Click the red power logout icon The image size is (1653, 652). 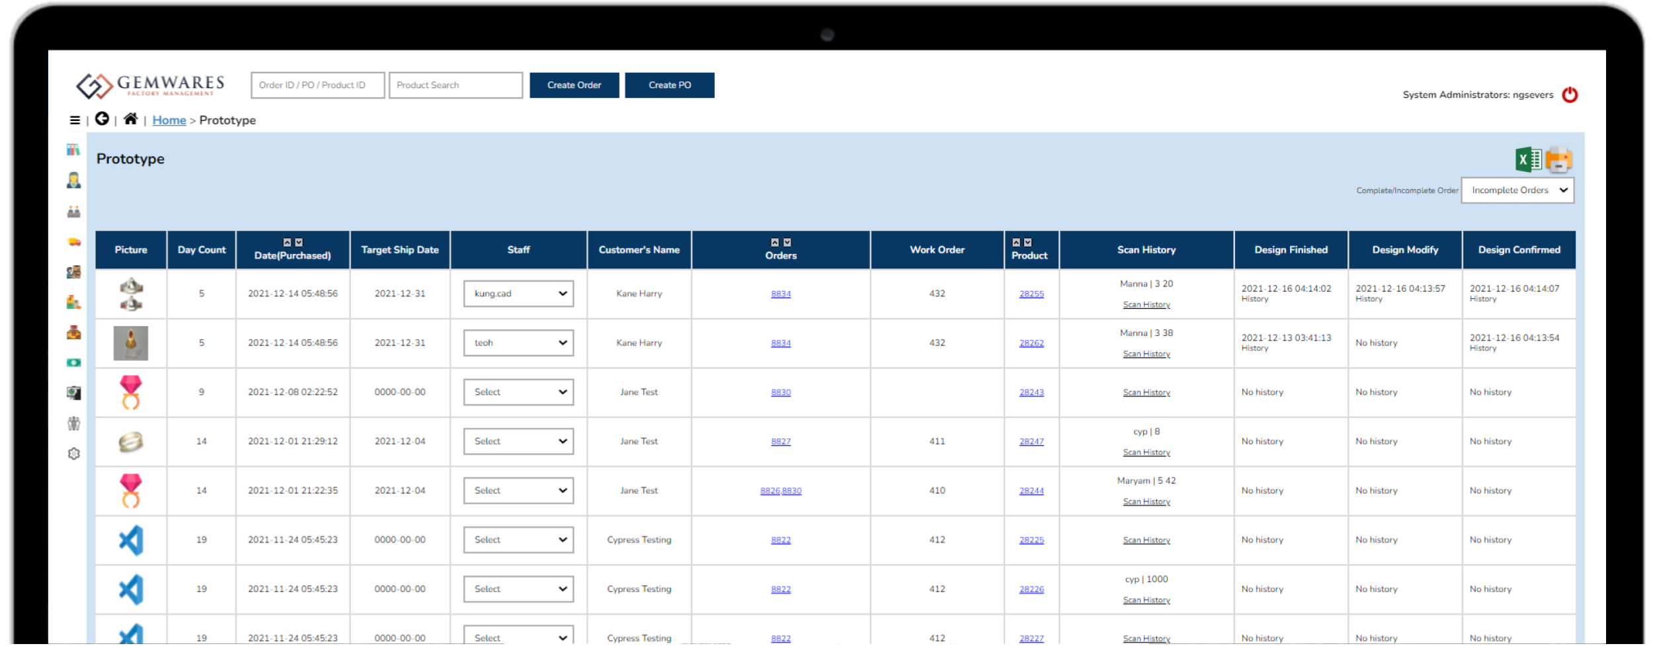[1570, 95]
